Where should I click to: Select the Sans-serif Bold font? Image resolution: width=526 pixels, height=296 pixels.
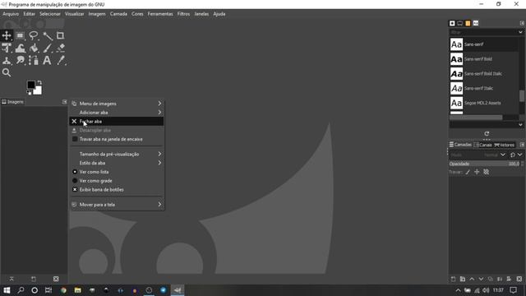[484, 59]
